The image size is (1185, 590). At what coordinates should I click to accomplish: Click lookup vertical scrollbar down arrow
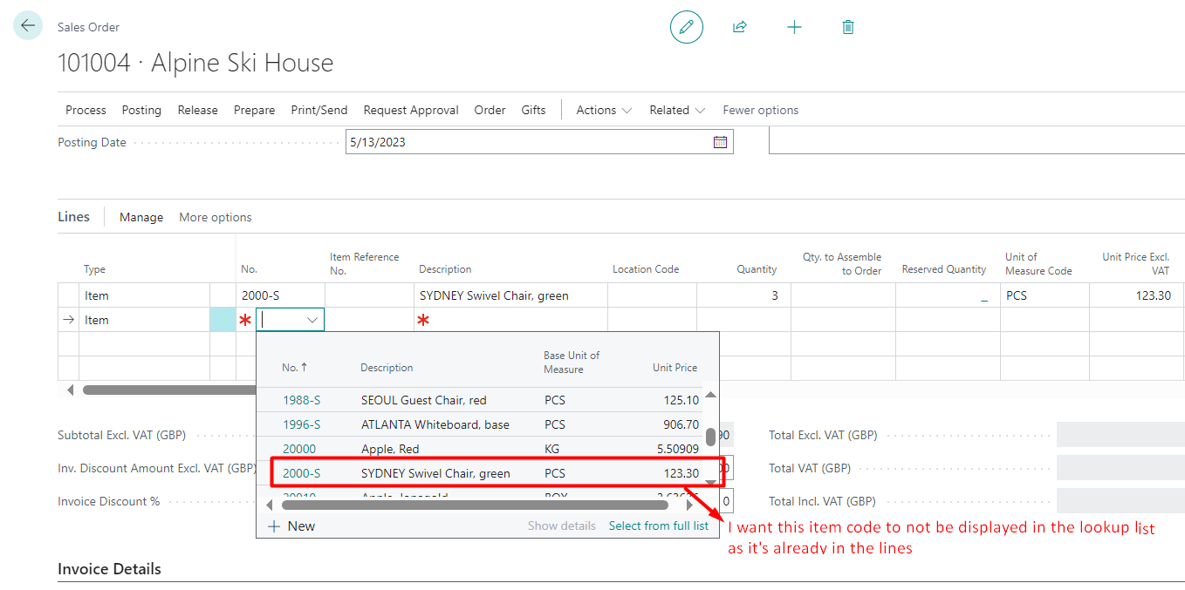tap(710, 483)
